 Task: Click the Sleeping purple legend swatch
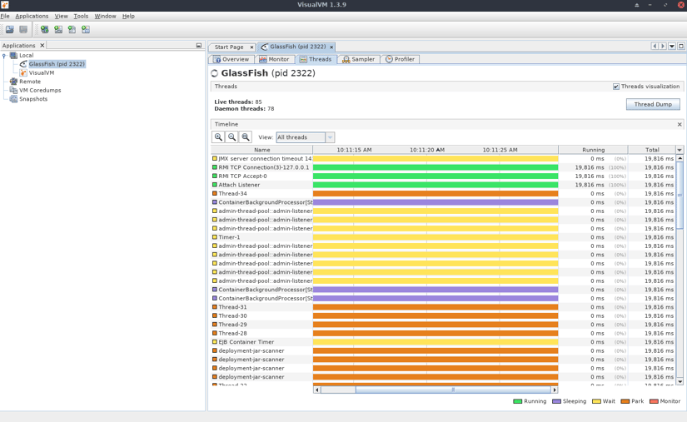tap(556, 401)
